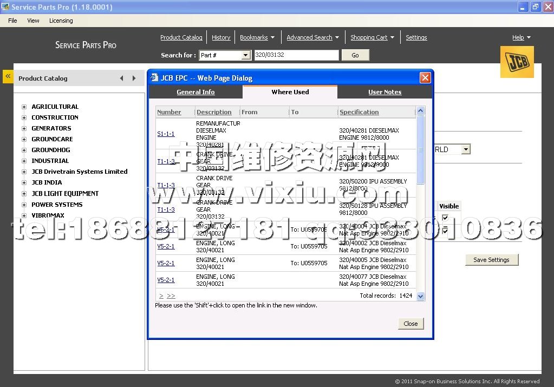Collapse sidebar with double-chevron icon
The height and width of the screenshot is (387, 554).
coord(8,76)
